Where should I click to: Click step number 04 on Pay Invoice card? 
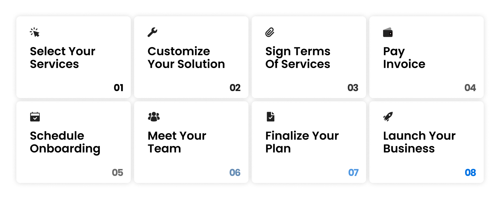click(470, 88)
